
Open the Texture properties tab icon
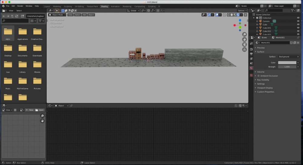point(251,75)
